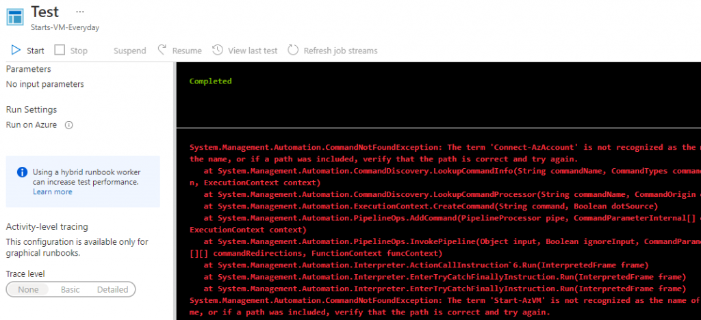
Task: Click the Refresh job streams icon
Action: (293, 50)
